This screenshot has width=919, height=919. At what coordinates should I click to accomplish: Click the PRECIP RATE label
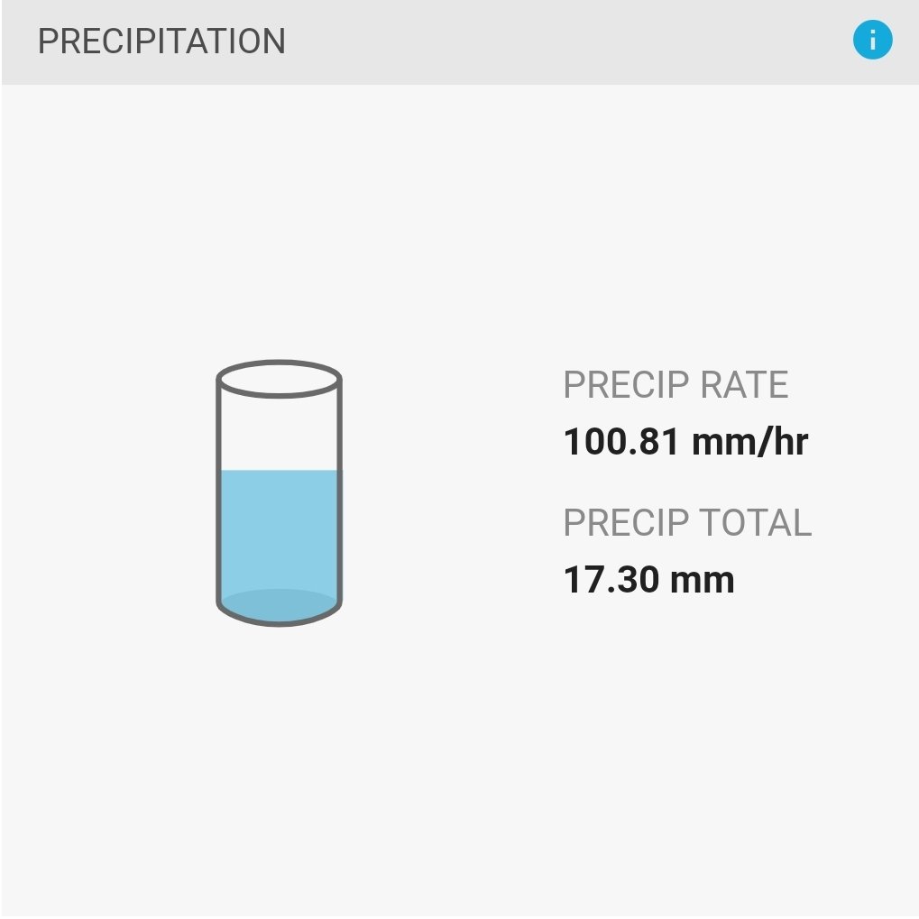675,384
